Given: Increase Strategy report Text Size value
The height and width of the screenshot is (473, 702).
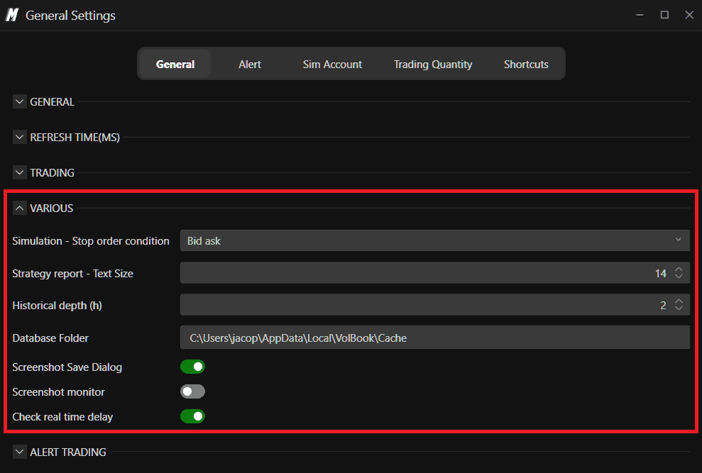Looking at the screenshot, I should coord(679,269).
